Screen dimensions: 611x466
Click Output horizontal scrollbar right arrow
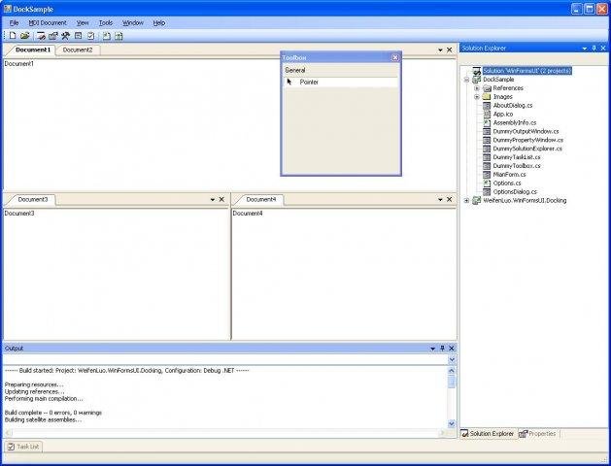442,433
